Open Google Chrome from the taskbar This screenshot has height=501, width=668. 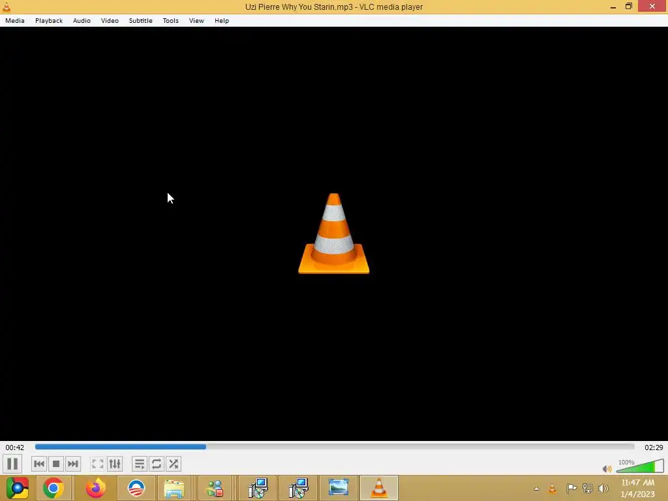[x=53, y=488]
